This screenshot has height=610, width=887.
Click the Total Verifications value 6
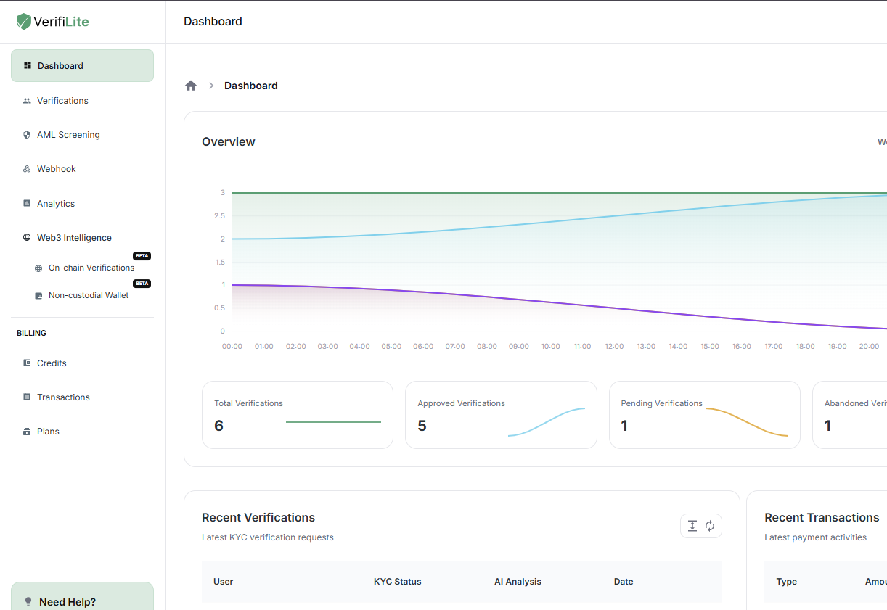218,426
